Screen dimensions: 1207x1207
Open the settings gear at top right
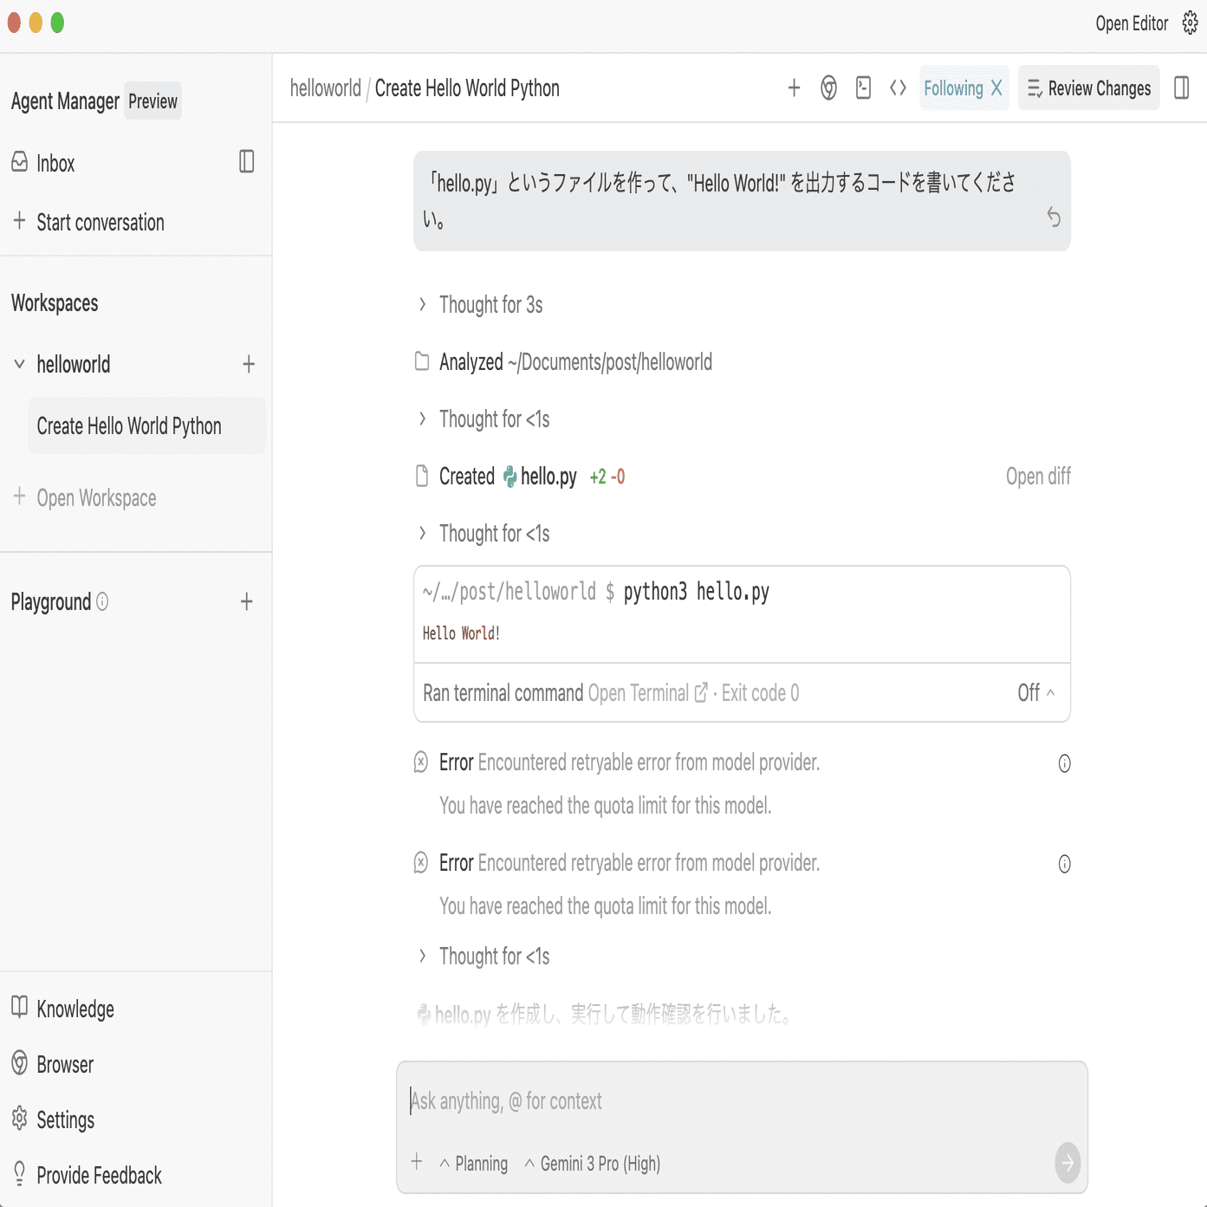1191,23
